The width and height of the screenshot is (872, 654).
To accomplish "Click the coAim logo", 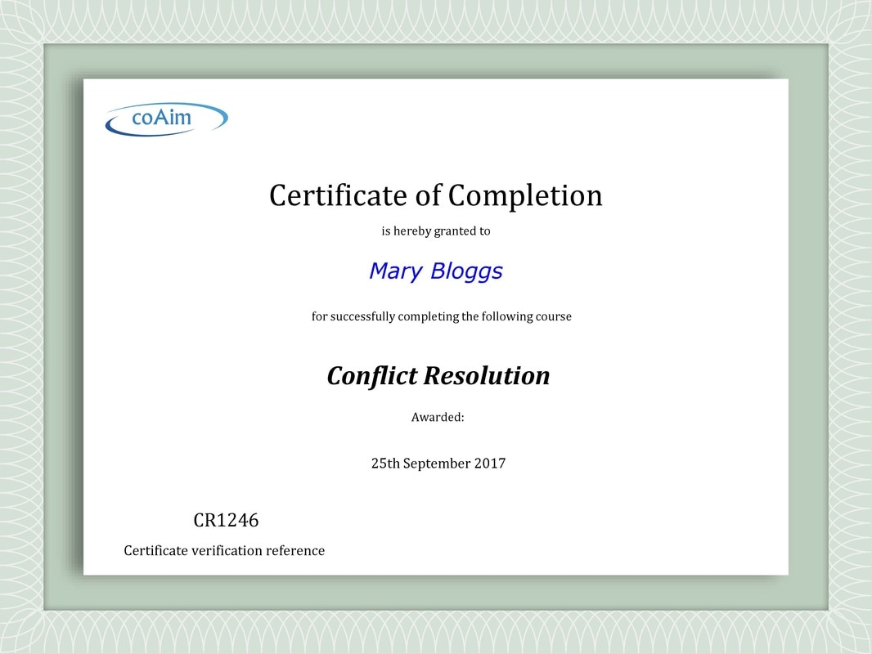I will pyautogui.click(x=166, y=119).
